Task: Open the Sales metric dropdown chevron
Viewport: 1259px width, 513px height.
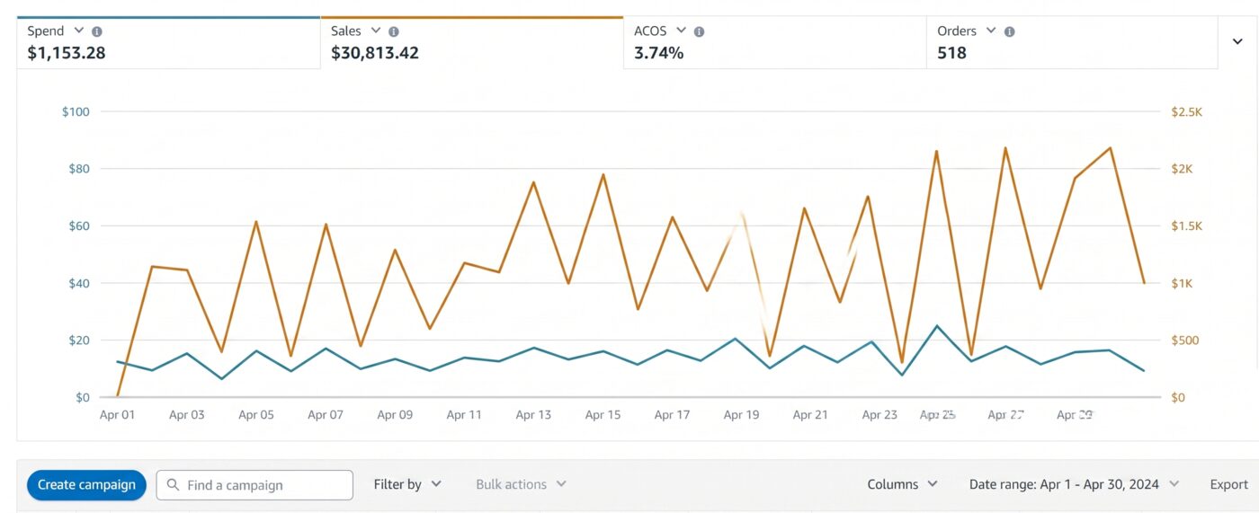Action: coord(376,31)
